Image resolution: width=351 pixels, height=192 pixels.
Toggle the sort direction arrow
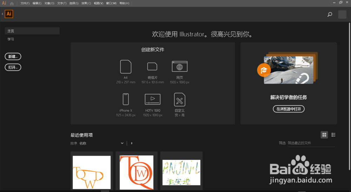(x=132, y=143)
